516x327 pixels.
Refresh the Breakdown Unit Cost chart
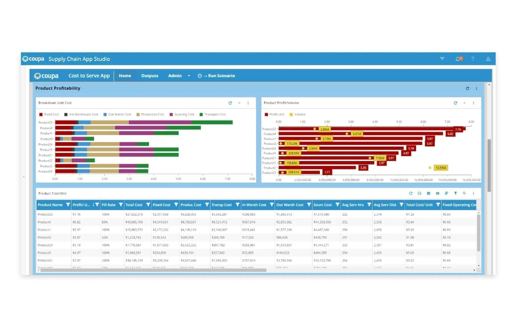tap(230, 103)
